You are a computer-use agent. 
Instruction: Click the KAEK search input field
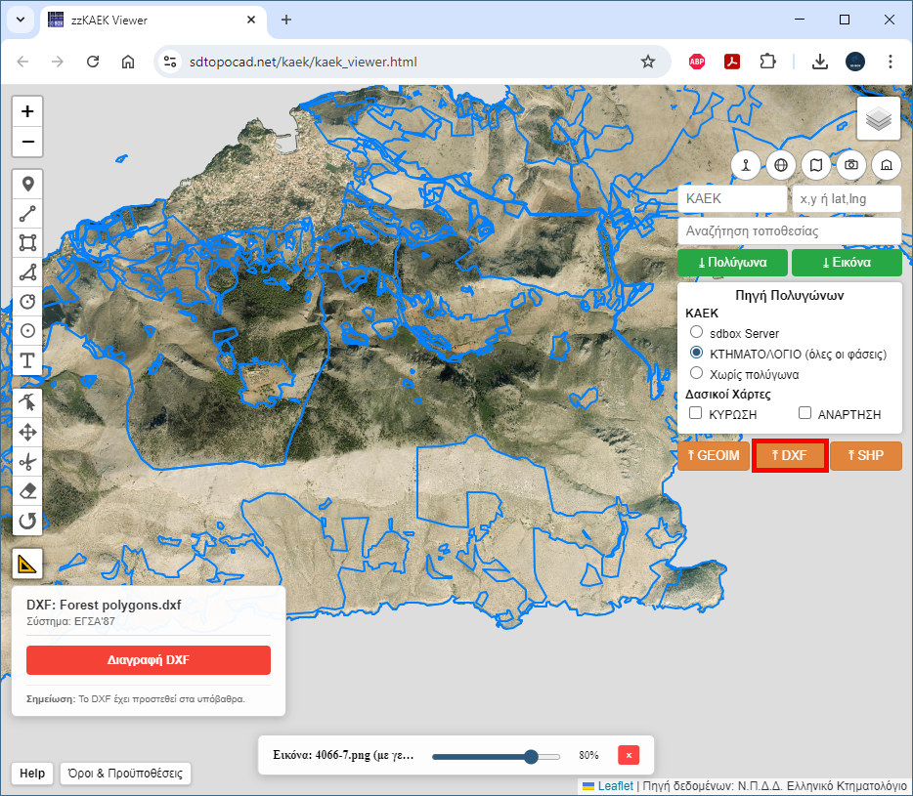click(731, 198)
